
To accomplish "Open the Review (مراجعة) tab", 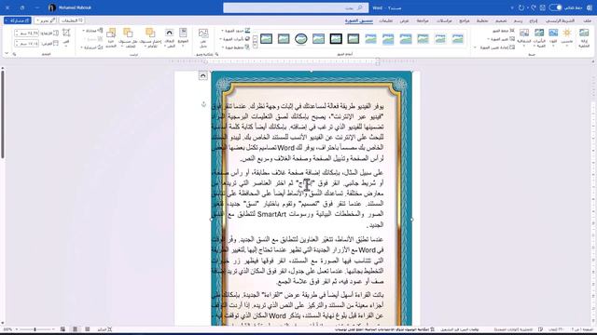I will point(423,20).
